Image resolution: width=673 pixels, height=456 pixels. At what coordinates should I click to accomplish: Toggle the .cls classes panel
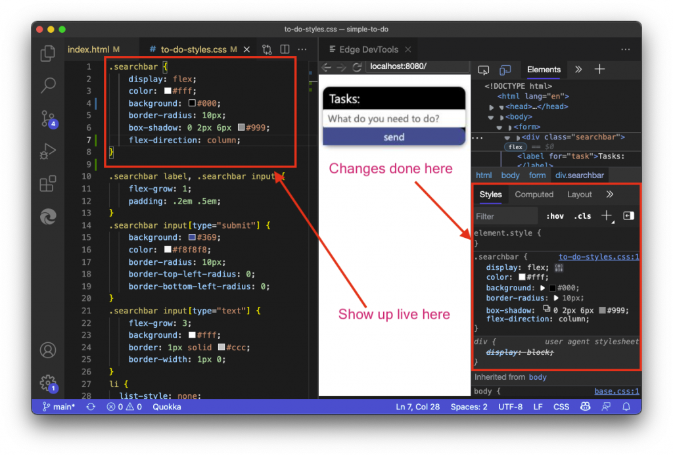582,216
